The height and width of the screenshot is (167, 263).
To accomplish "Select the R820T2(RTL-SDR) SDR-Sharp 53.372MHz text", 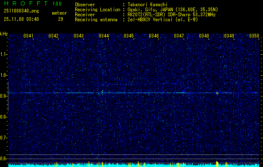I will 171,15.
